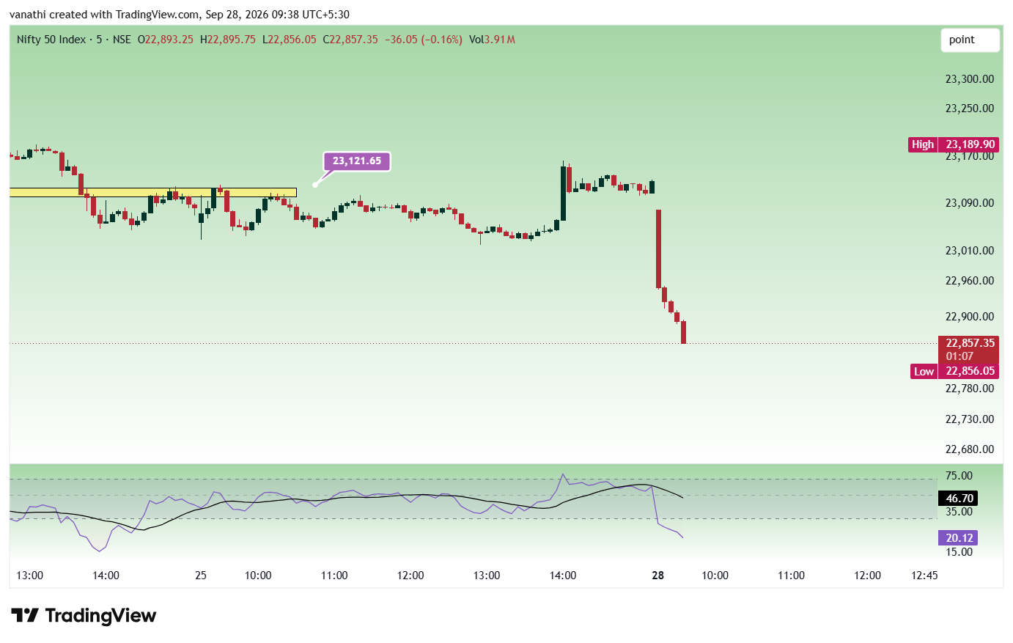The width and height of the screenshot is (1013, 643).
Task: Click the 'point' scale label box
Action: (970, 40)
